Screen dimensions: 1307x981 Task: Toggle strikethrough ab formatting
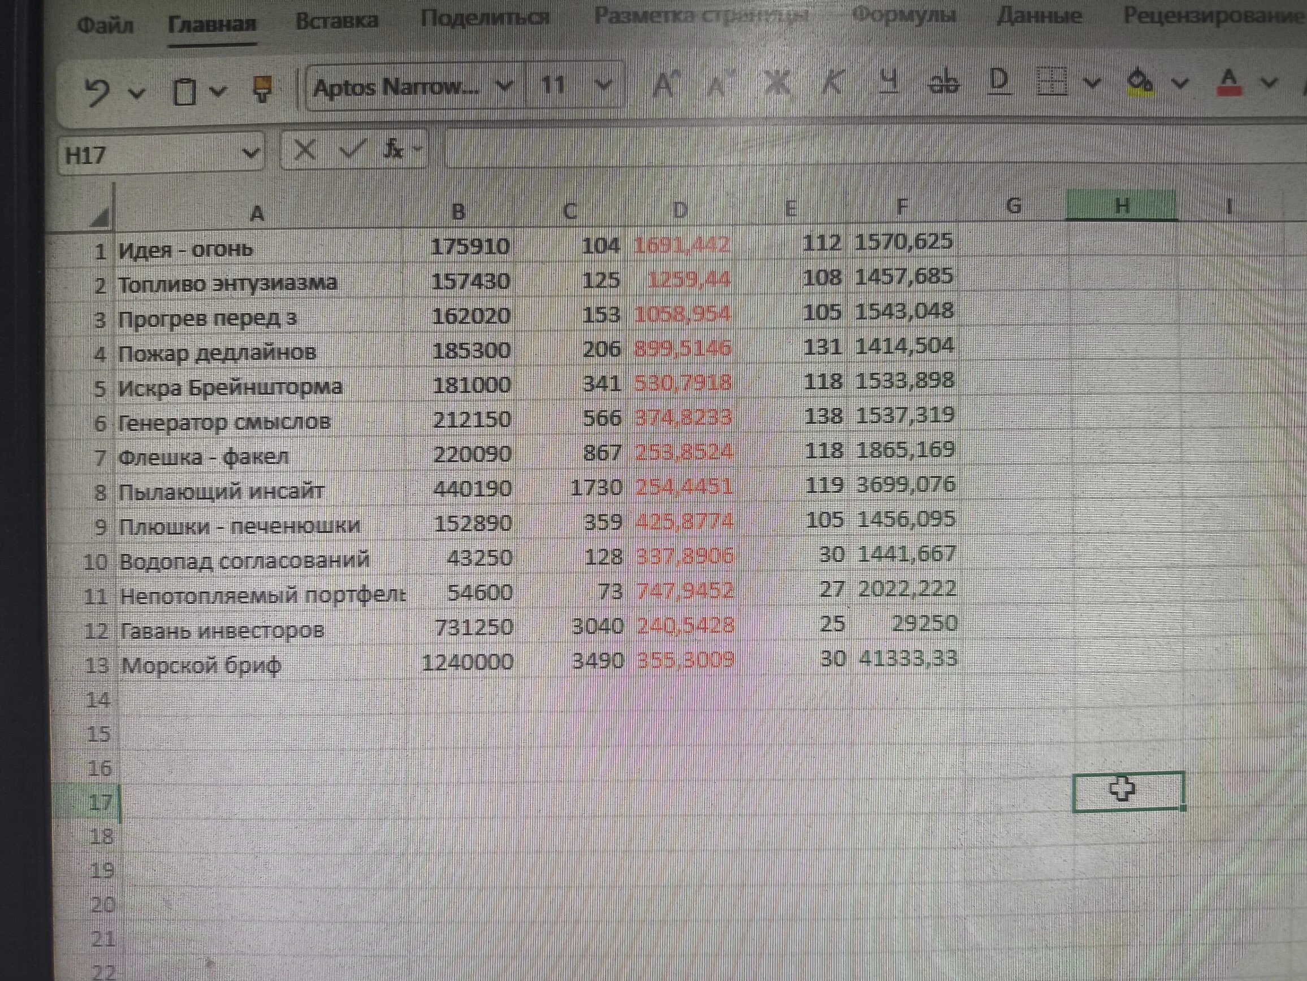944,81
